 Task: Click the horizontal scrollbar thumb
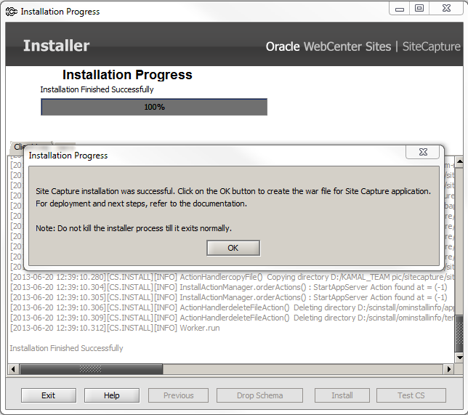coord(91,369)
